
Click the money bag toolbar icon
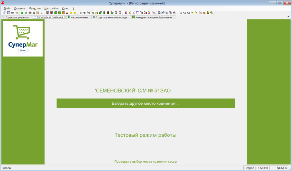pos(208,13)
